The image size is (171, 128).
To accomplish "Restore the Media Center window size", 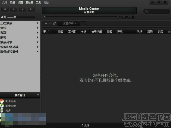I will pyautogui.click(x=159, y=2).
